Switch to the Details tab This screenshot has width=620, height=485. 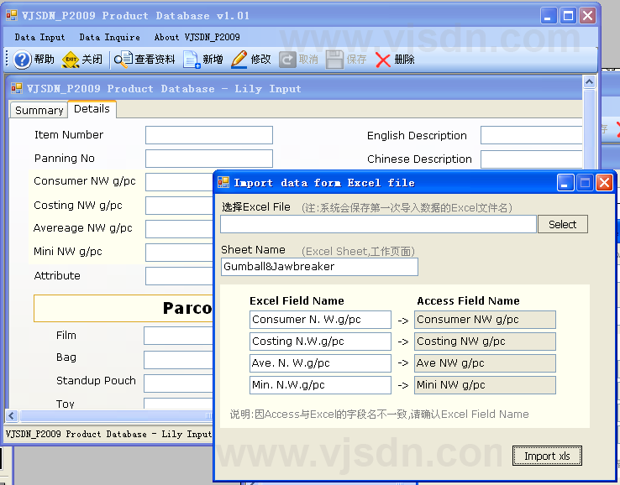pyautogui.click(x=92, y=109)
